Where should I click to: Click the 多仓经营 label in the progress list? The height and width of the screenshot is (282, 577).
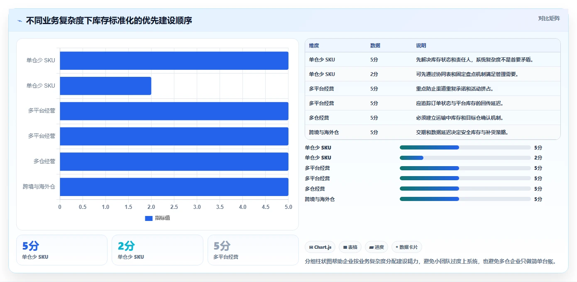315,189
